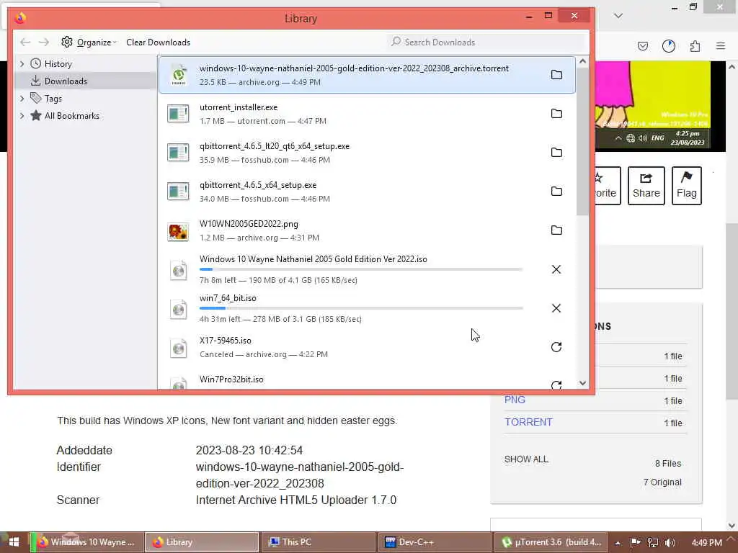Click progress bar of Windows 10 Wayne iso
This screenshot has height=553, width=738.
(361, 269)
